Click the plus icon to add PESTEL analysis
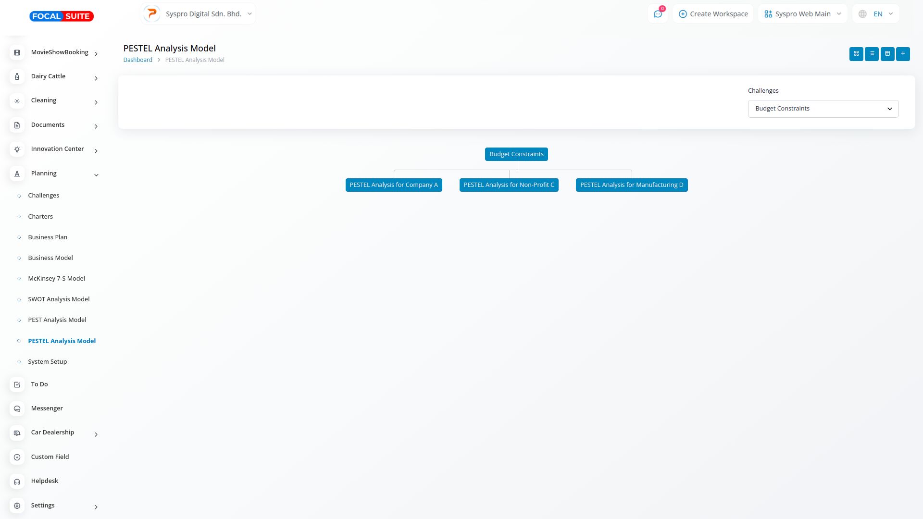Image resolution: width=923 pixels, height=519 pixels. (x=903, y=54)
